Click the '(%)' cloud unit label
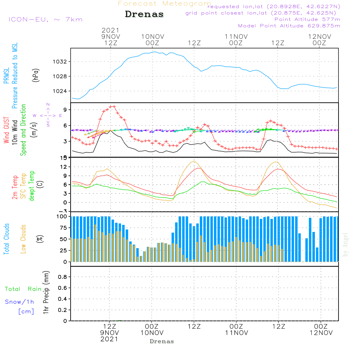Viewport: 353px width, 353px height. [x=40, y=239]
